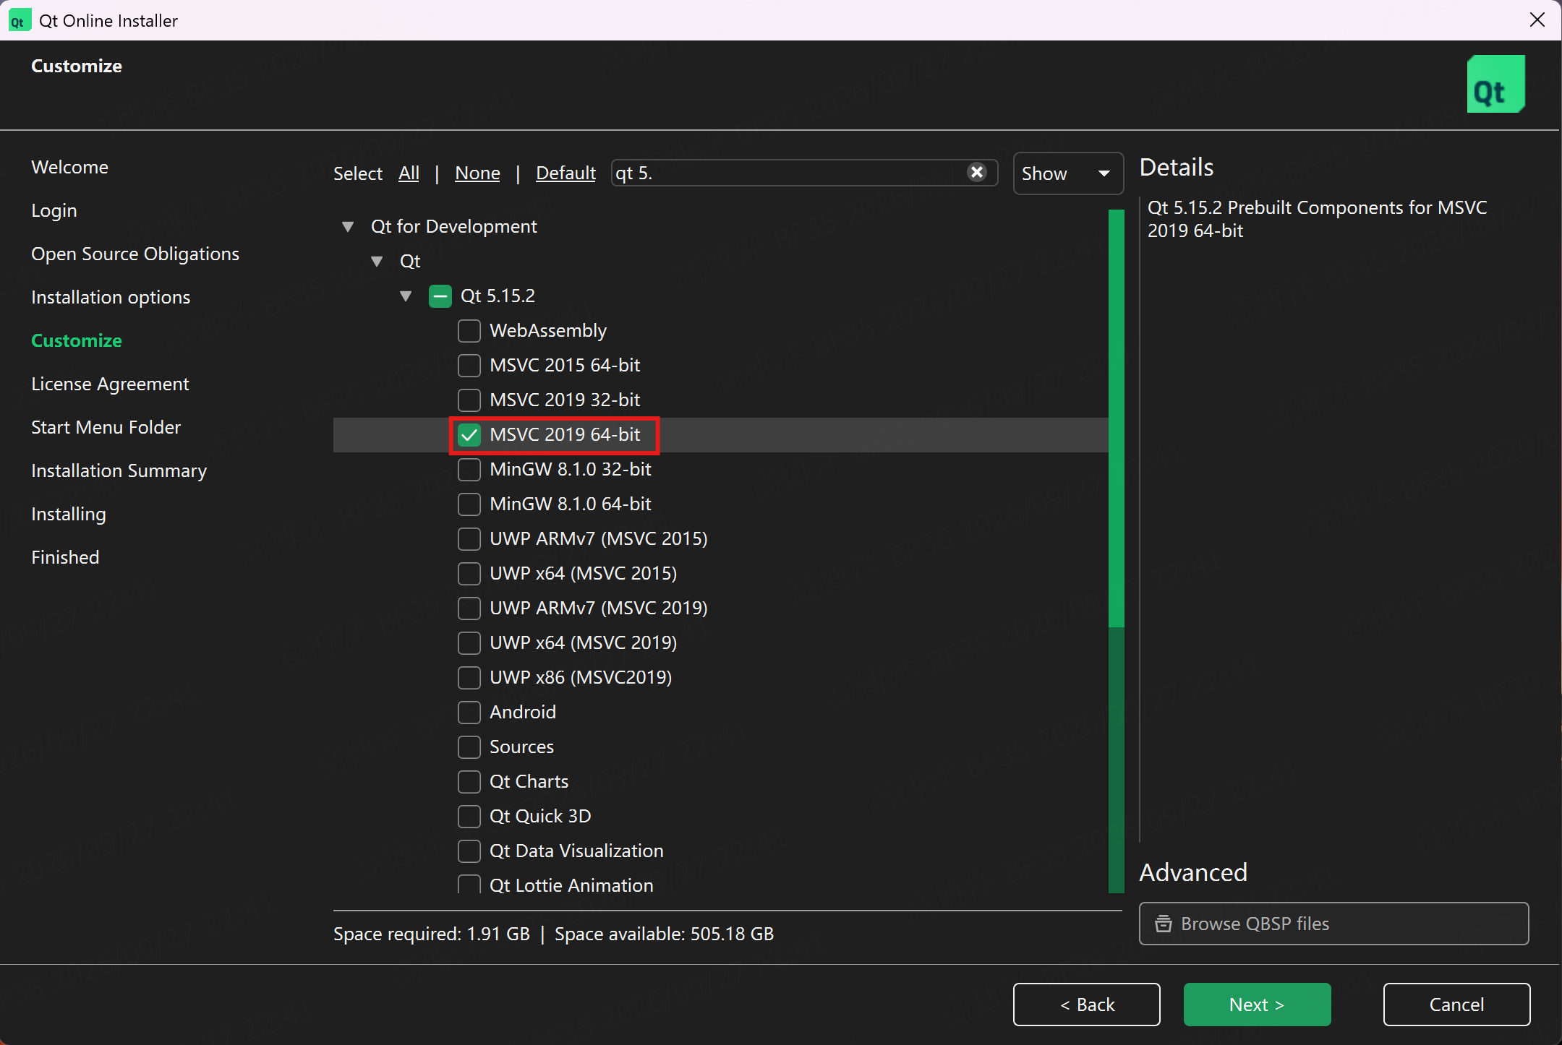Image resolution: width=1562 pixels, height=1045 pixels.
Task: Select the Qt Data Visualization row label
Action: 576,851
